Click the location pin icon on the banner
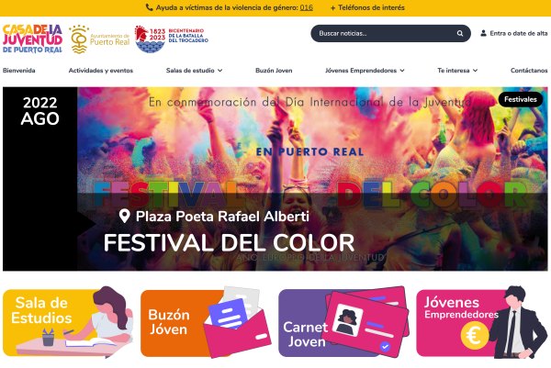This screenshot has height=368, width=551. [124, 216]
